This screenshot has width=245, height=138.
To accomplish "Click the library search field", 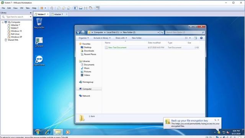I will pos(16,17).
